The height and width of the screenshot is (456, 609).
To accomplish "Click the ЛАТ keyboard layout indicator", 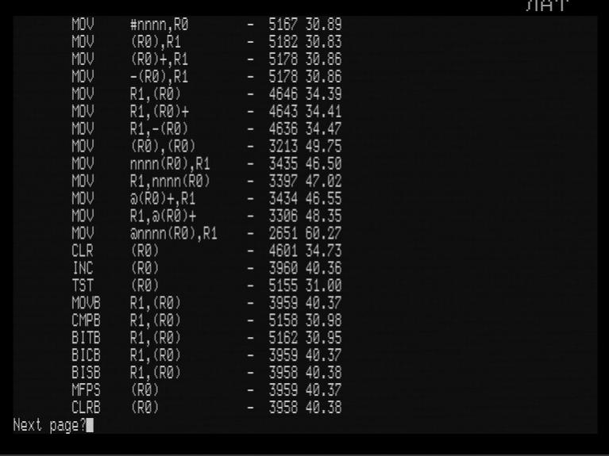I will [547, 6].
